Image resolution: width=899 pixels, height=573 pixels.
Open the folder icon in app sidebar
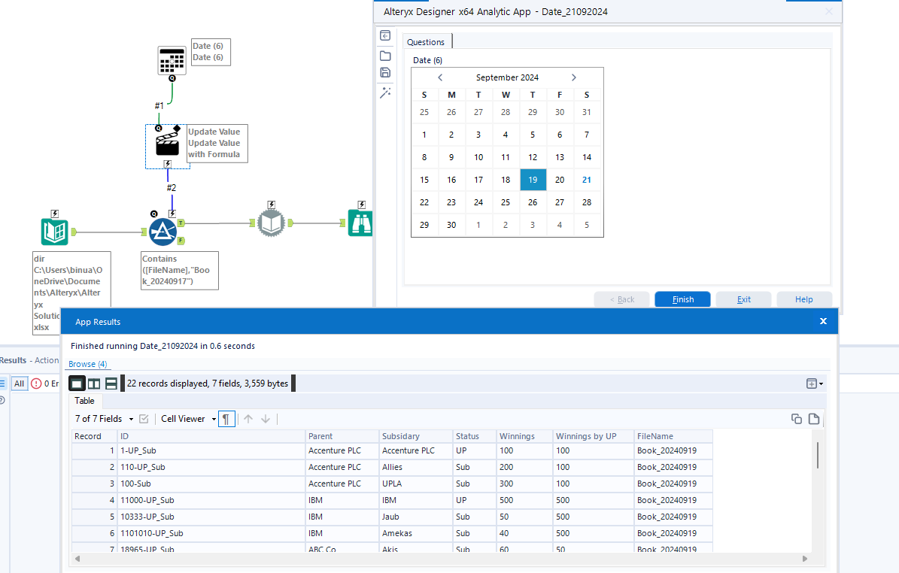click(x=385, y=56)
